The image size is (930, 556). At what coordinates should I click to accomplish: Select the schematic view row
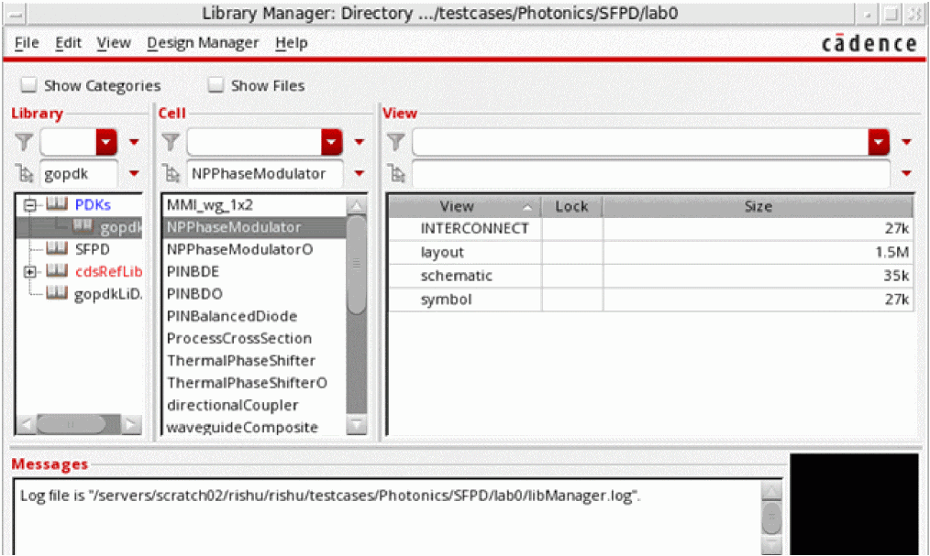pyautogui.click(x=650, y=276)
